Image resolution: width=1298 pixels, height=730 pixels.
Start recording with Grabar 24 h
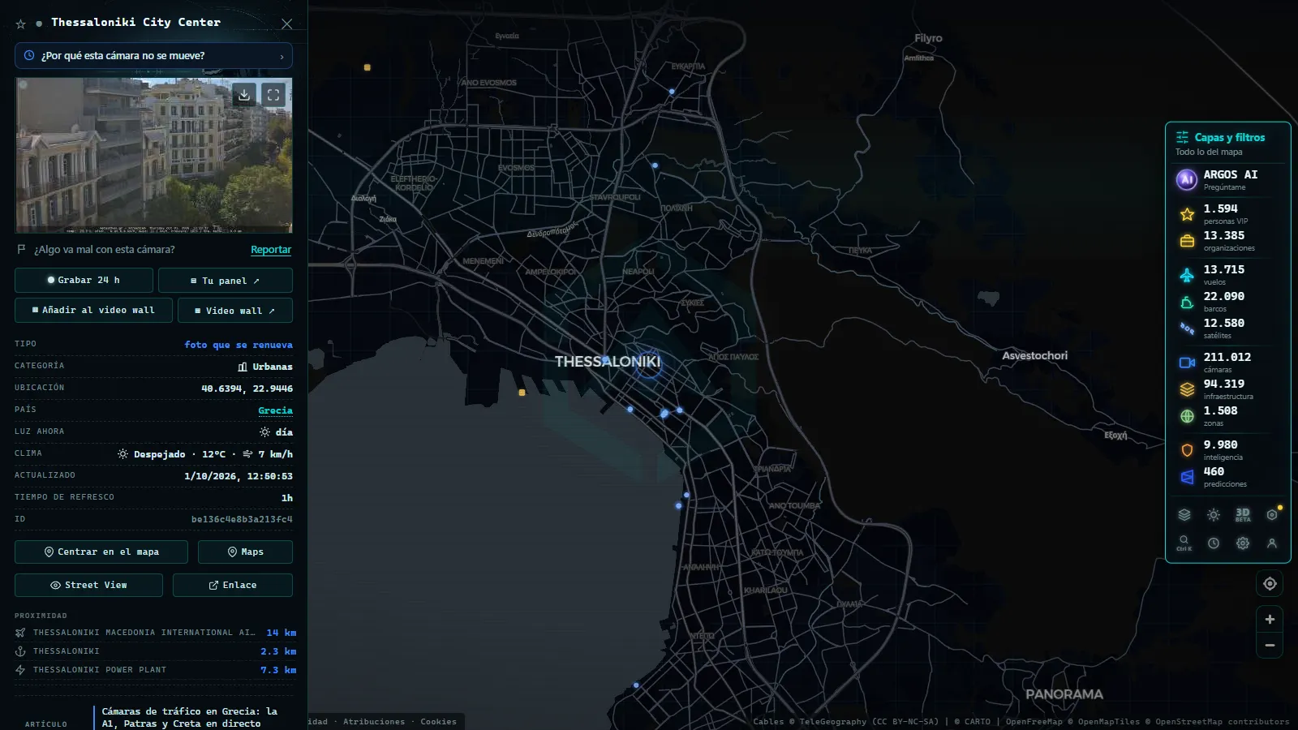point(84,280)
